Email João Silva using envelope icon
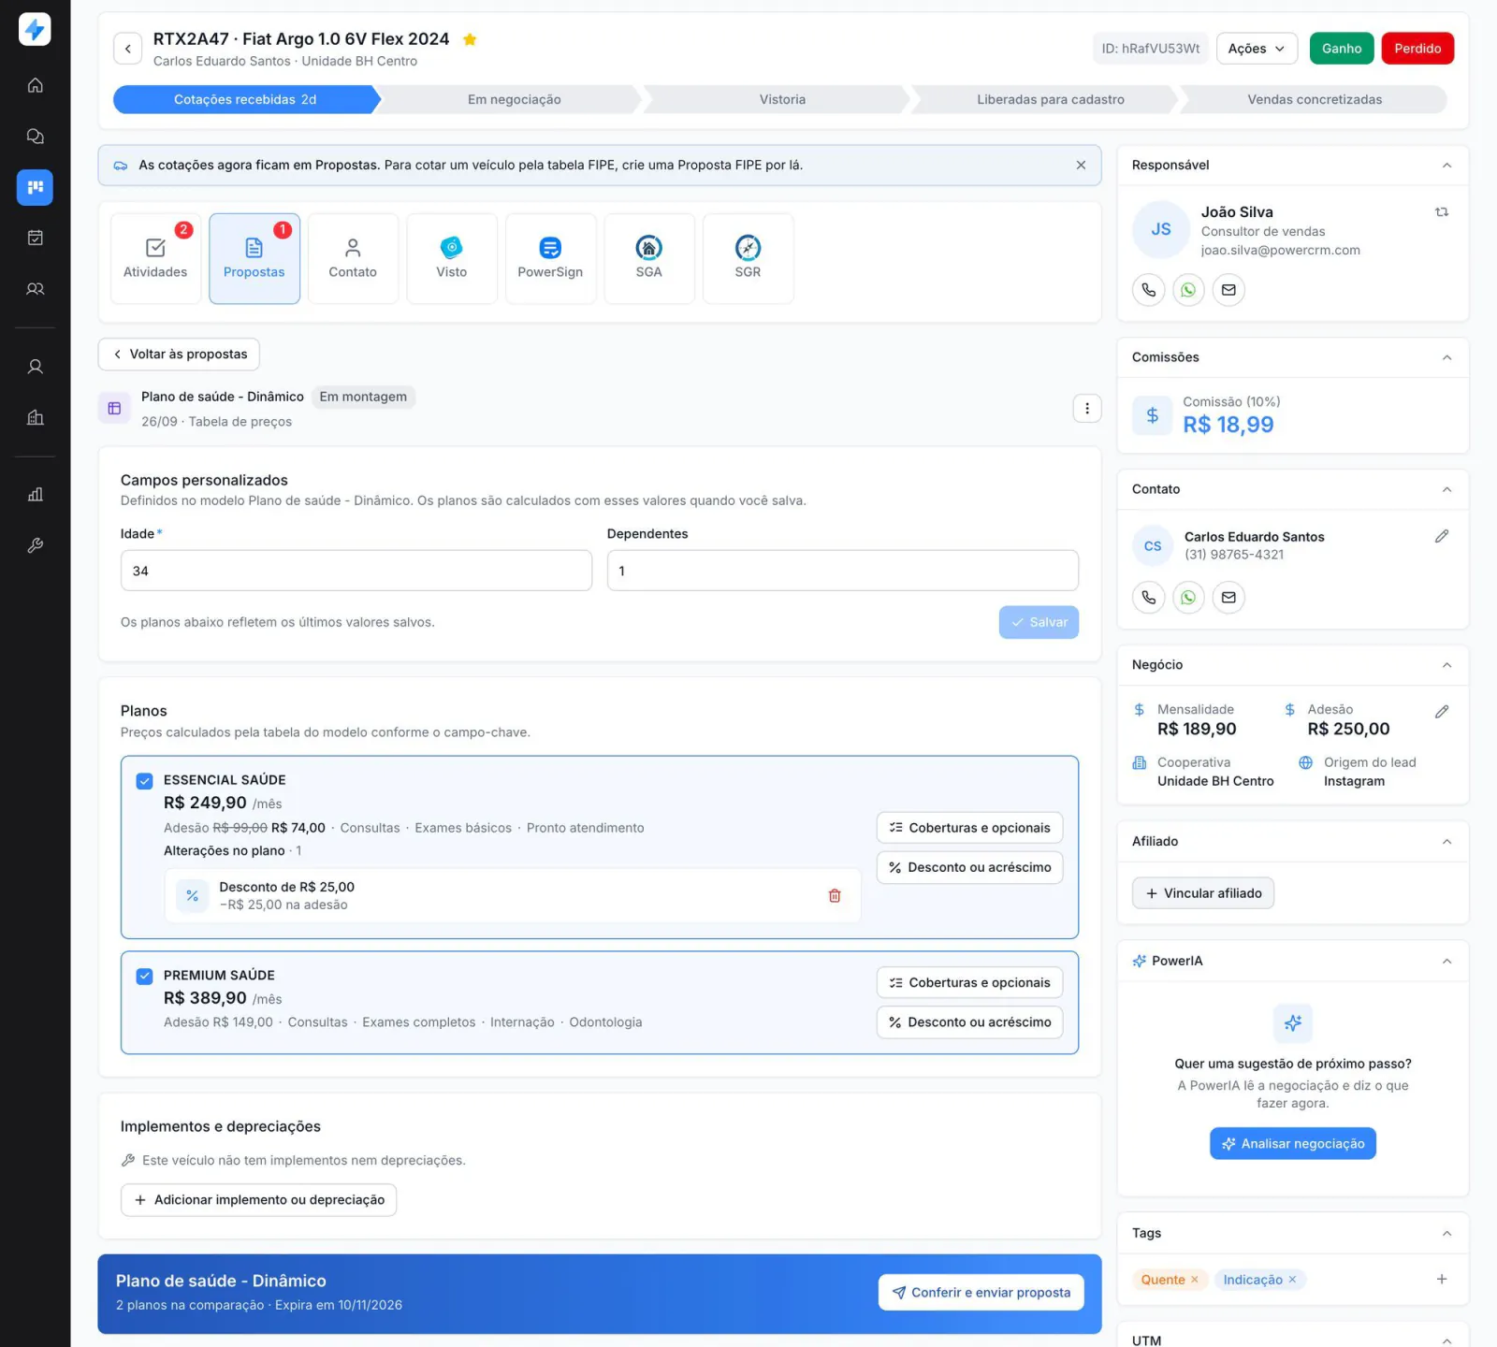 point(1228,290)
